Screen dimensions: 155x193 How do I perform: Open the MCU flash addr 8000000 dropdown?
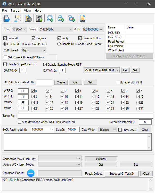(x=42, y=129)
